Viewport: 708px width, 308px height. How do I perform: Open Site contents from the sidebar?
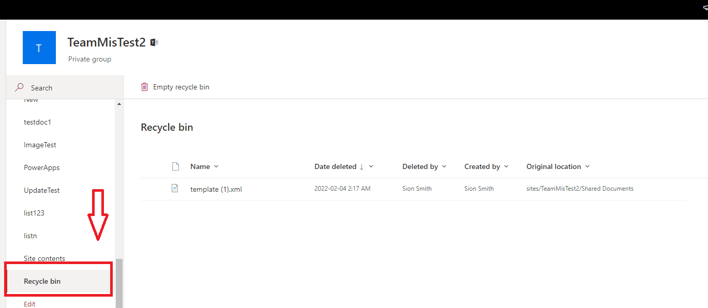click(44, 258)
